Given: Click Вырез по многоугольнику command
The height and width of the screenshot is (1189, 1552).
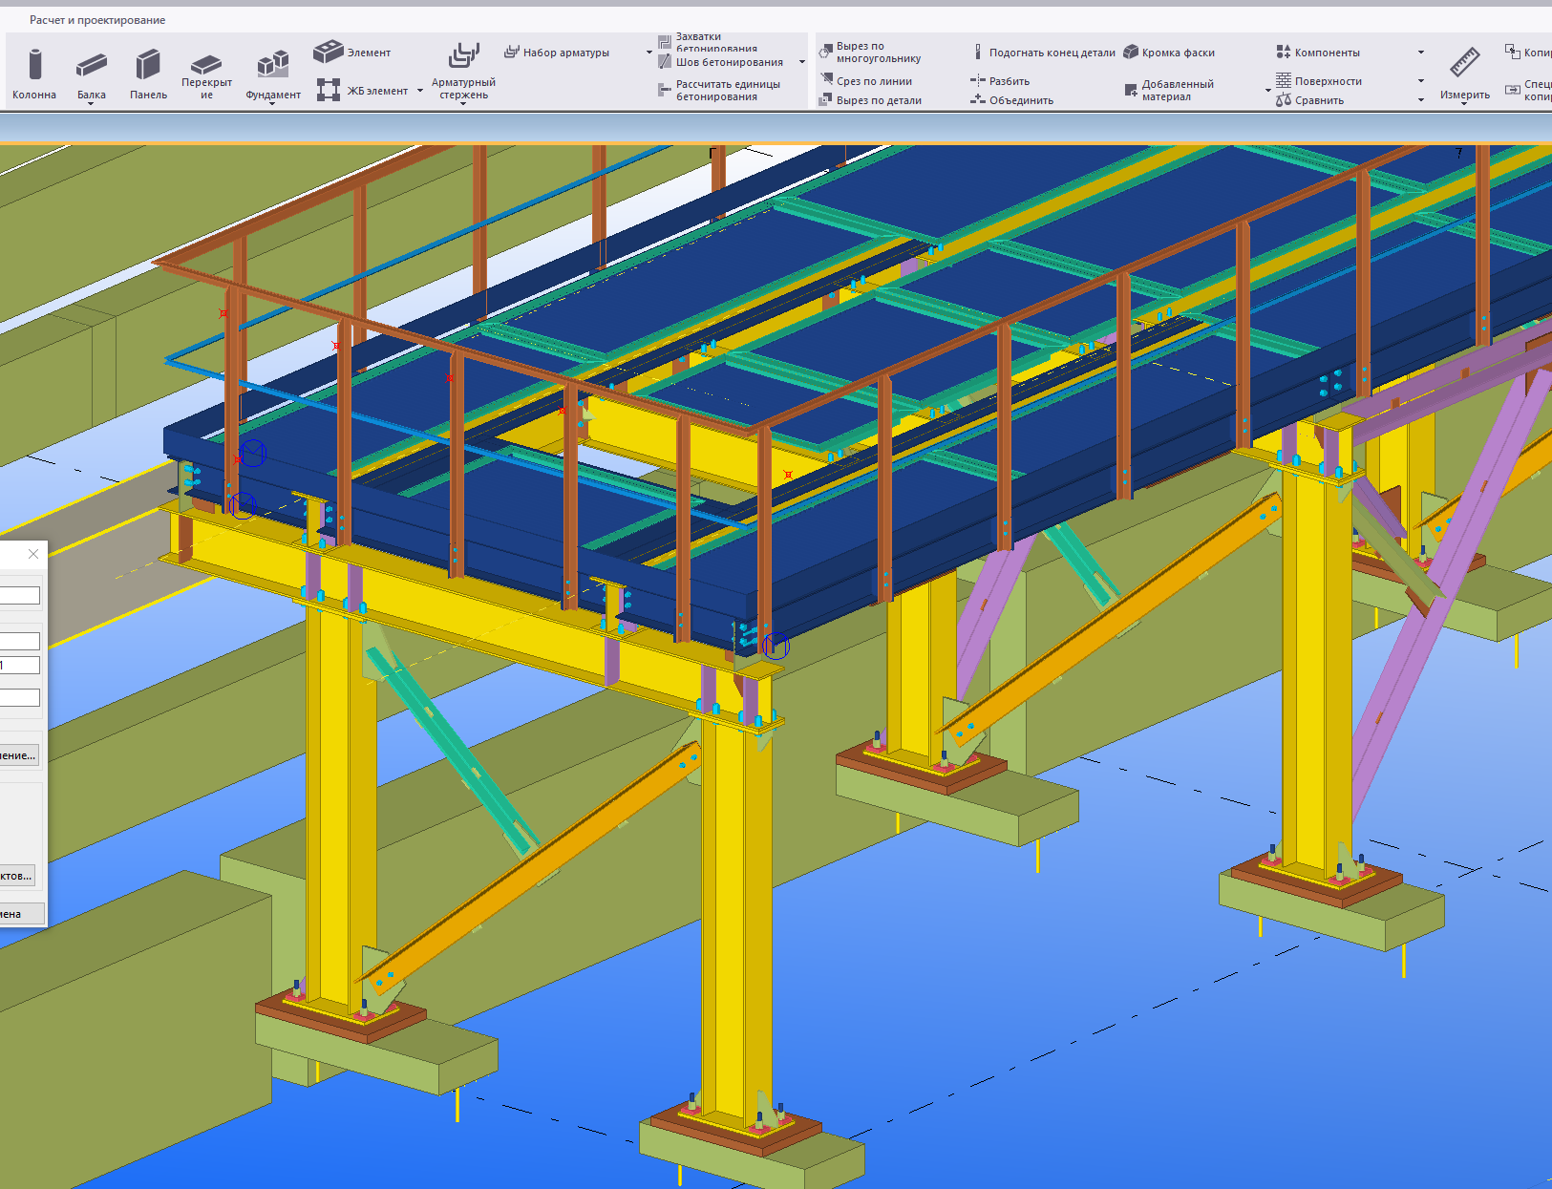Looking at the screenshot, I should pos(870,53).
